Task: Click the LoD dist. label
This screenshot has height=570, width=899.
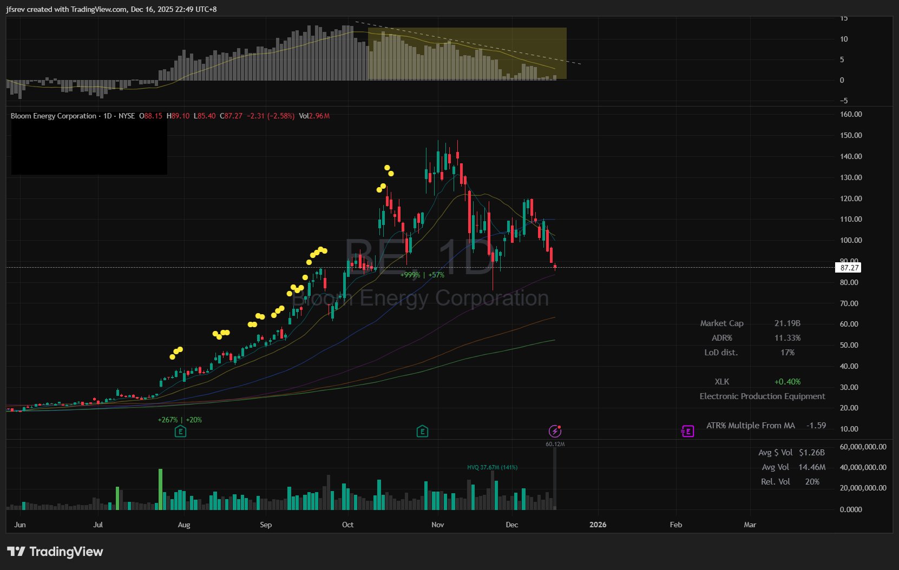Action: [x=721, y=353]
